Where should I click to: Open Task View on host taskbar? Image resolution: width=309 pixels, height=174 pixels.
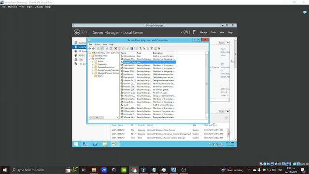click(84, 170)
